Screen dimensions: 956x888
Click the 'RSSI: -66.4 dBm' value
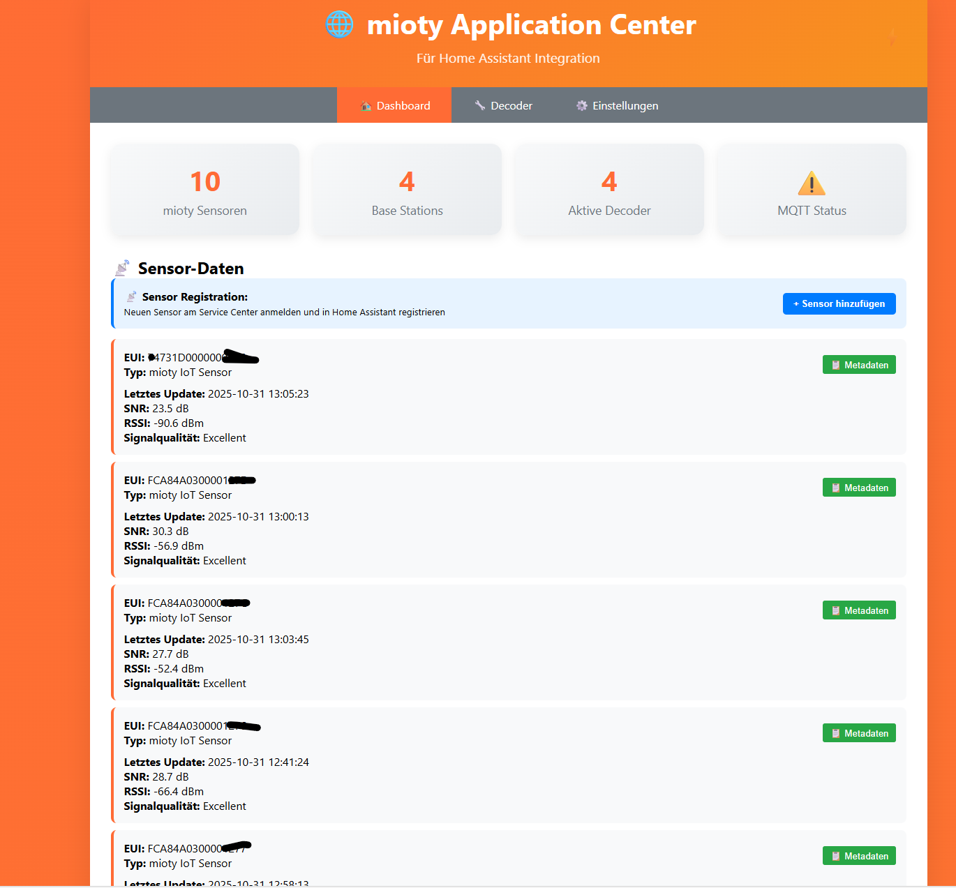(164, 792)
